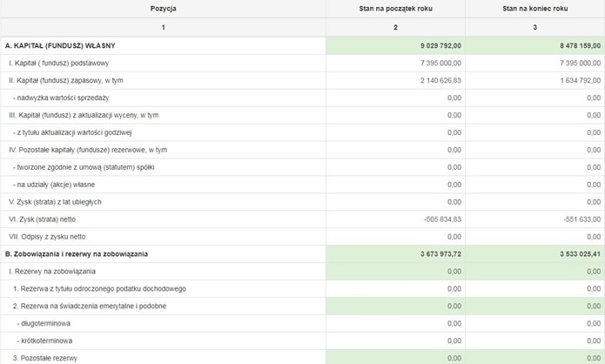This screenshot has height=364, width=605.
Task: Select the Stan na początek roku header
Action: point(395,9)
